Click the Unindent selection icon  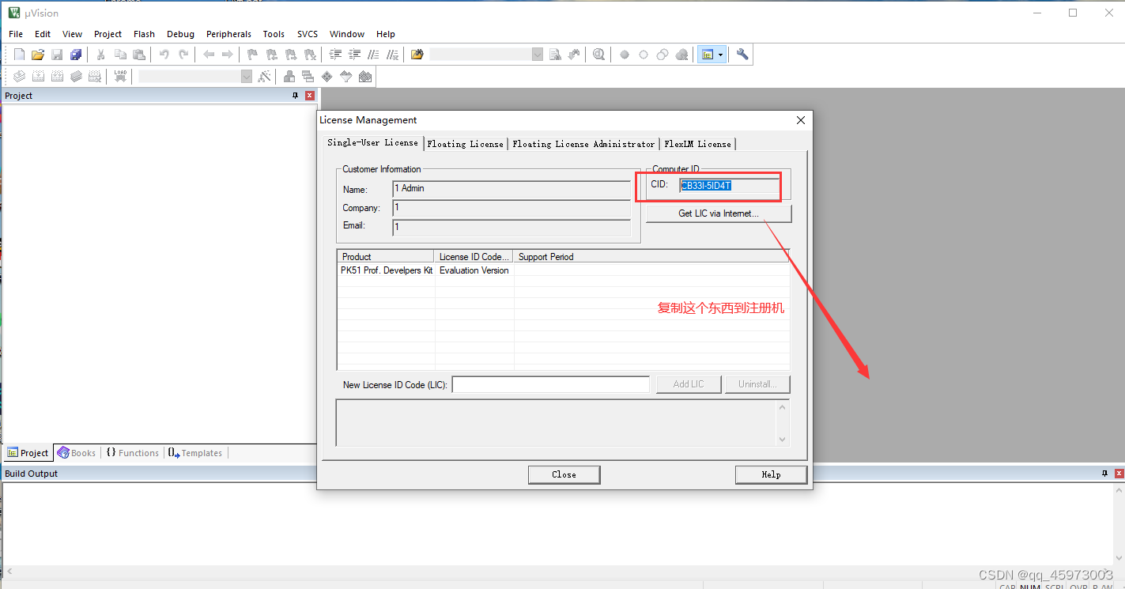[354, 55]
